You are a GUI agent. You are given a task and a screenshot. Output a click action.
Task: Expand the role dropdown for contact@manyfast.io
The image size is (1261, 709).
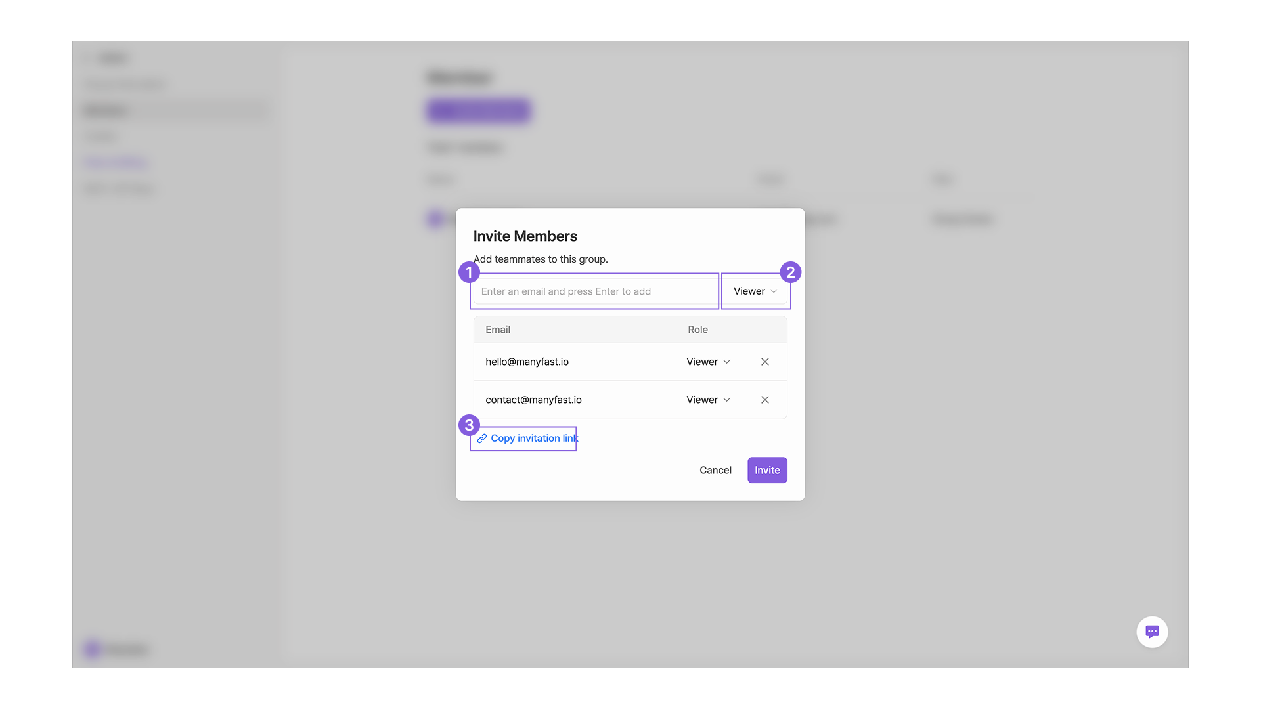[x=708, y=400]
